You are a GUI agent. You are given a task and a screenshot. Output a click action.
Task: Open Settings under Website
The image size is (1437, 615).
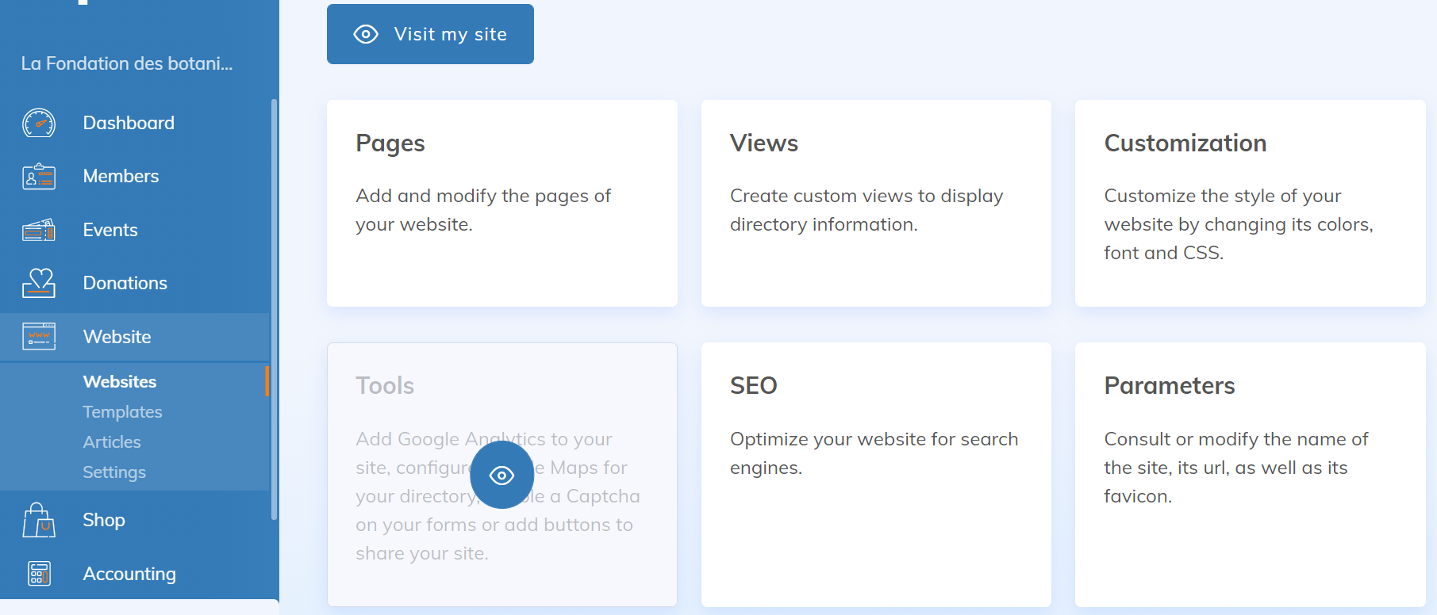pos(114,472)
